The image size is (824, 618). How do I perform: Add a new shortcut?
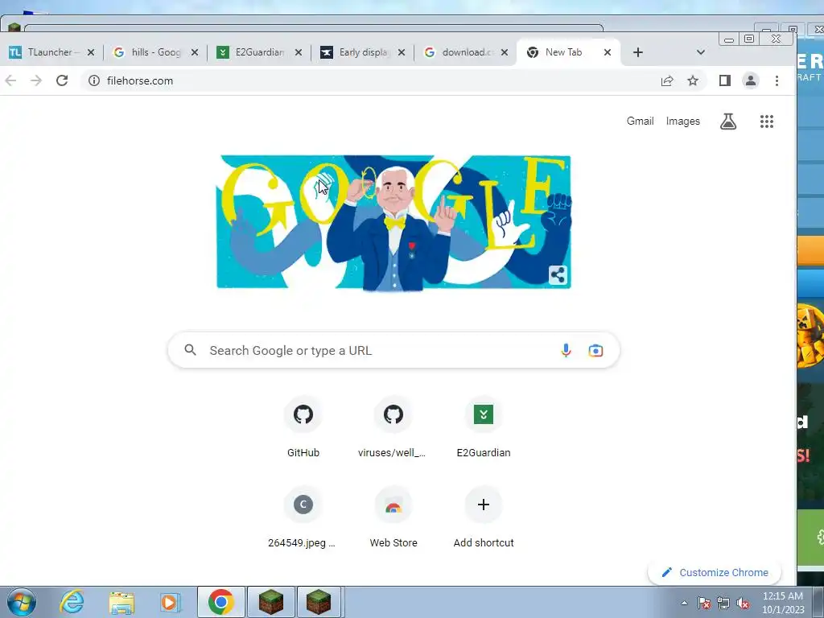[484, 518]
